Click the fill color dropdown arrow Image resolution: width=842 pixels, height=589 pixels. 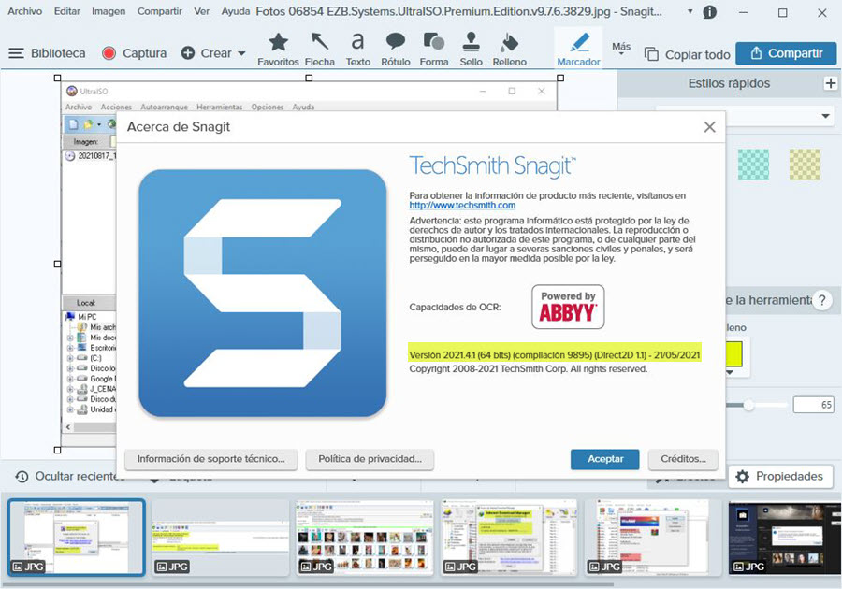pyautogui.click(x=730, y=372)
